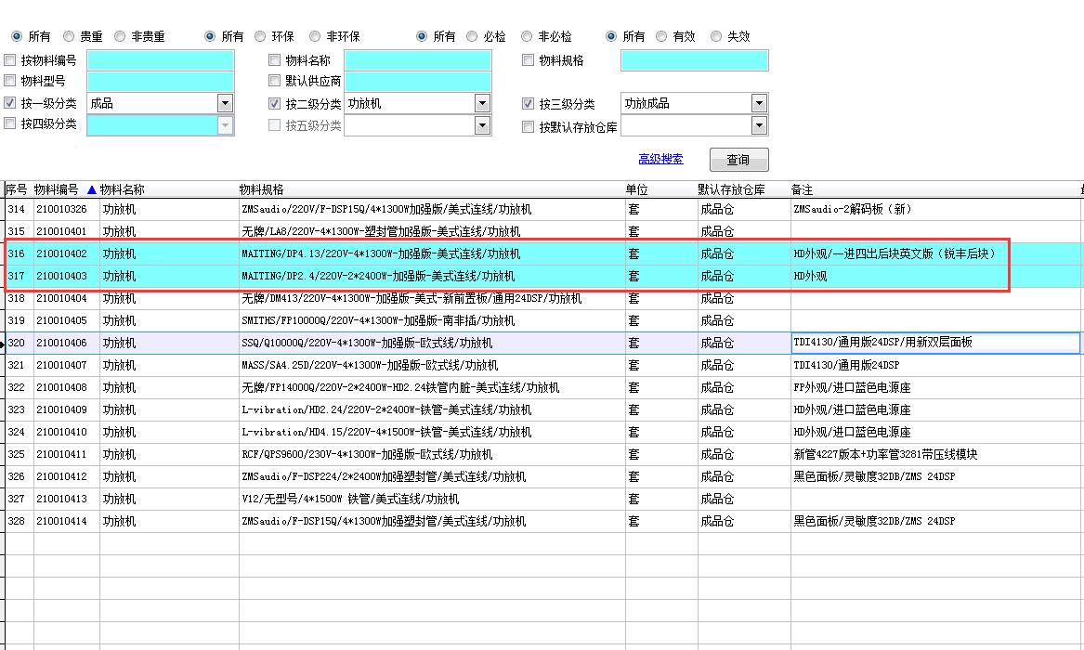Expand the 功放成品 third-level category dropdown
The image size is (1084, 650).
(759, 103)
